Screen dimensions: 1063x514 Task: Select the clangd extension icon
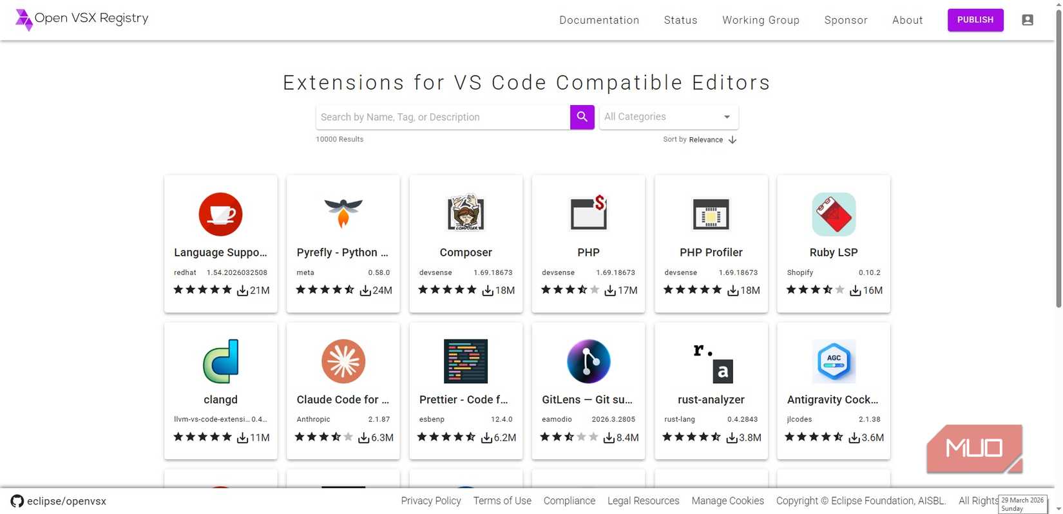point(220,361)
